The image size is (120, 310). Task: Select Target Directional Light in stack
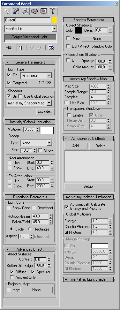point(30,37)
